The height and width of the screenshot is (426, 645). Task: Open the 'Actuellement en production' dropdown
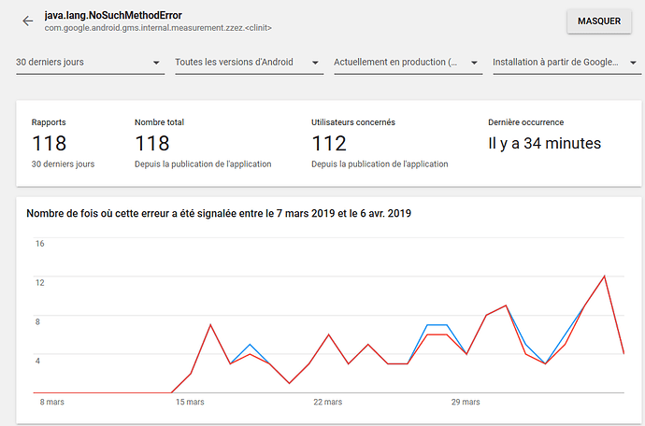point(408,63)
